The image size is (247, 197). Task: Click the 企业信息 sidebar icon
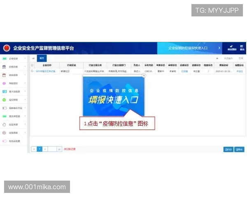coord(5,59)
